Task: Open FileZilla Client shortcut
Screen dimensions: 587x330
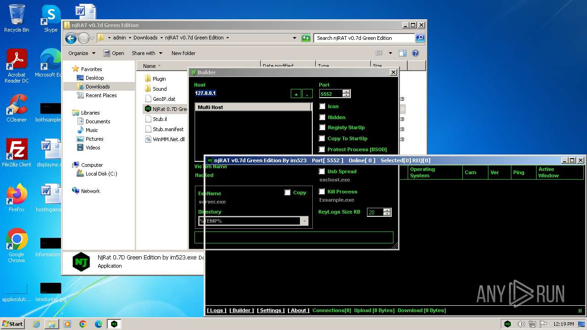Action: [17, 153]
